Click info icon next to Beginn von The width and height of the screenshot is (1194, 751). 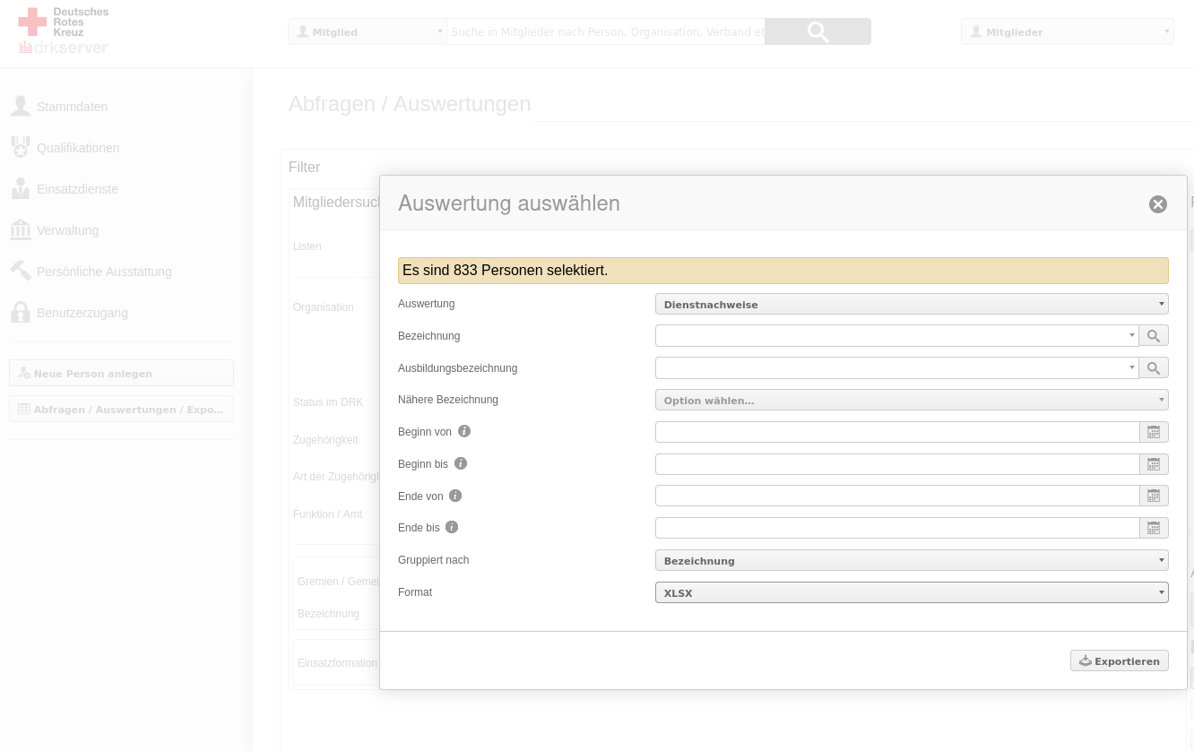point(464,431)
